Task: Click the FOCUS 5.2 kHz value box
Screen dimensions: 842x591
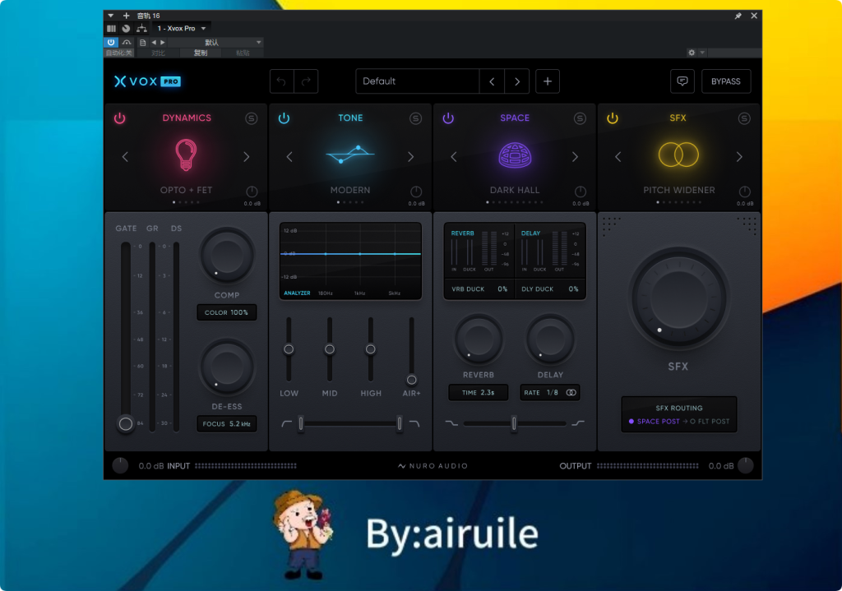Action: tap(227, 423)
